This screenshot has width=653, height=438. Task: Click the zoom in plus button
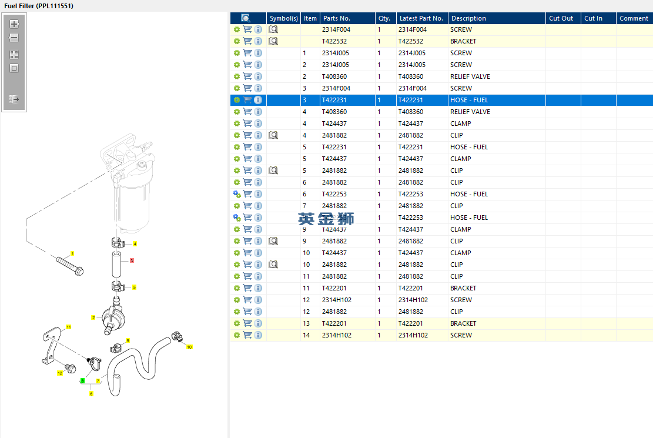click(14, 24)
